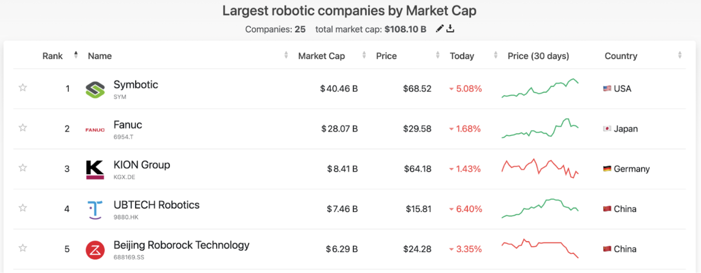Sort using the Today column arrows
This screenshot has width=701, height=273.
click(x=495, y=56)
